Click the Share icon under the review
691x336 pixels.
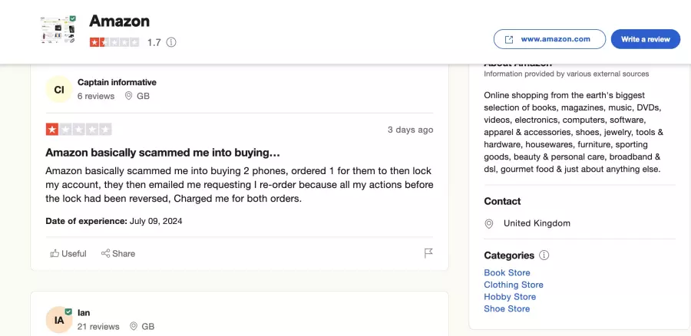click(105, 253)
